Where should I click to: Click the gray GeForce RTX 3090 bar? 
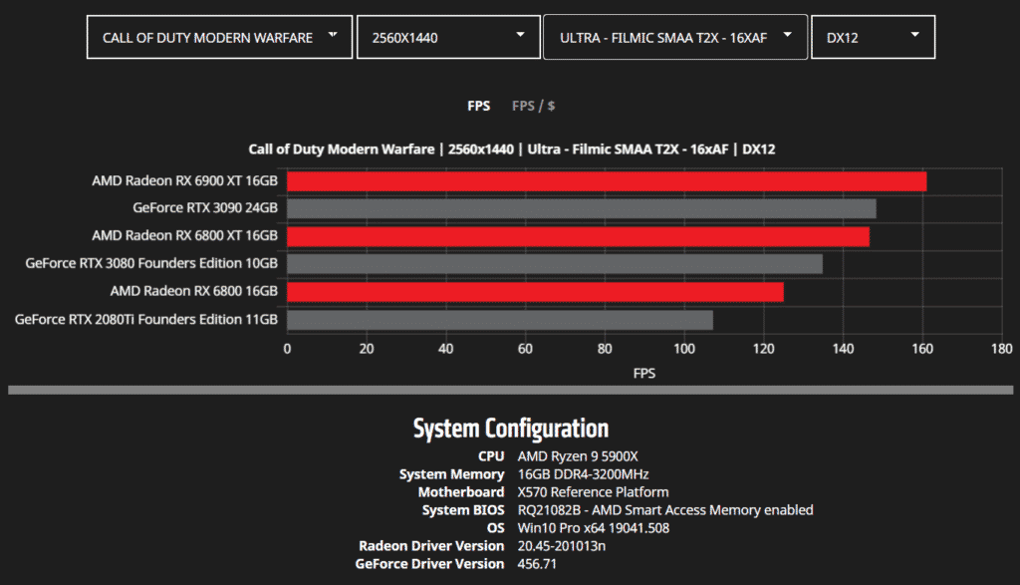(x=581, y=209)
